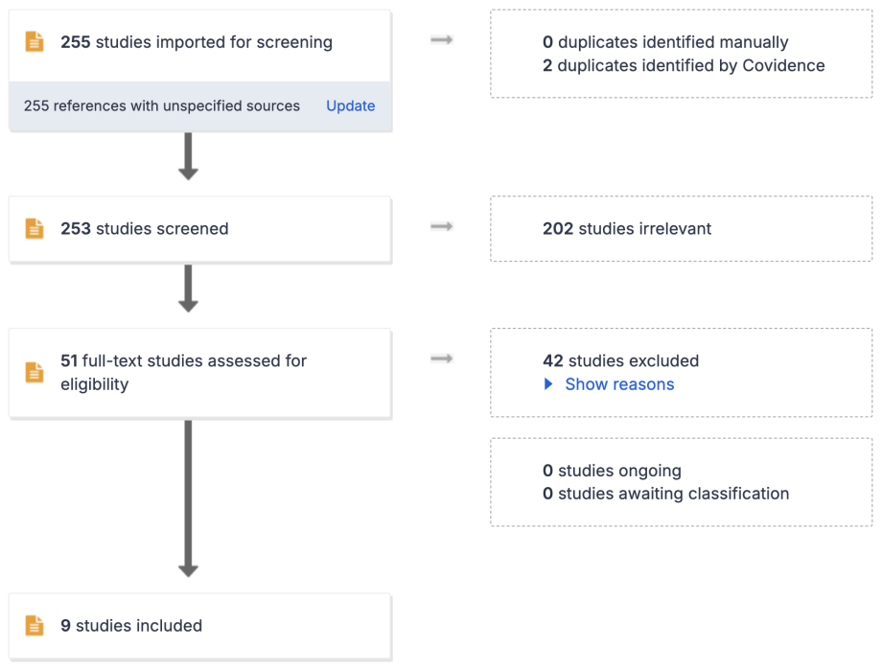Image resolution: width=882 pixels, height=670 pixels.
Task: Click 2 duplicates identified by Covidence
Action: (x=684, y=66)
